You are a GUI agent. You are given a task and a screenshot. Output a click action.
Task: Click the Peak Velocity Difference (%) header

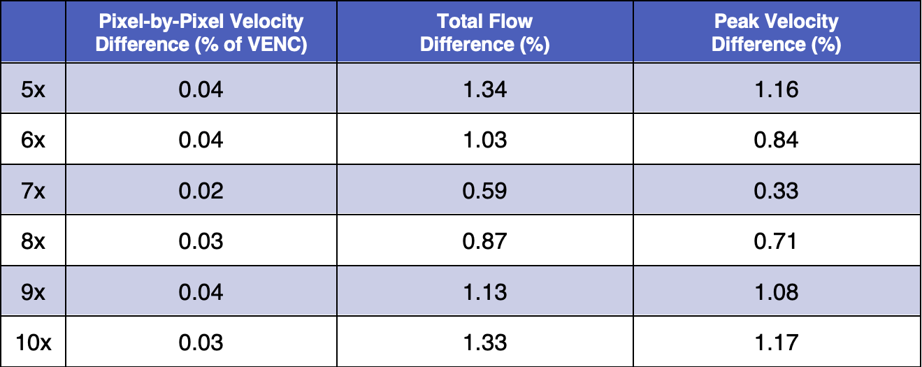click(776, 32)
